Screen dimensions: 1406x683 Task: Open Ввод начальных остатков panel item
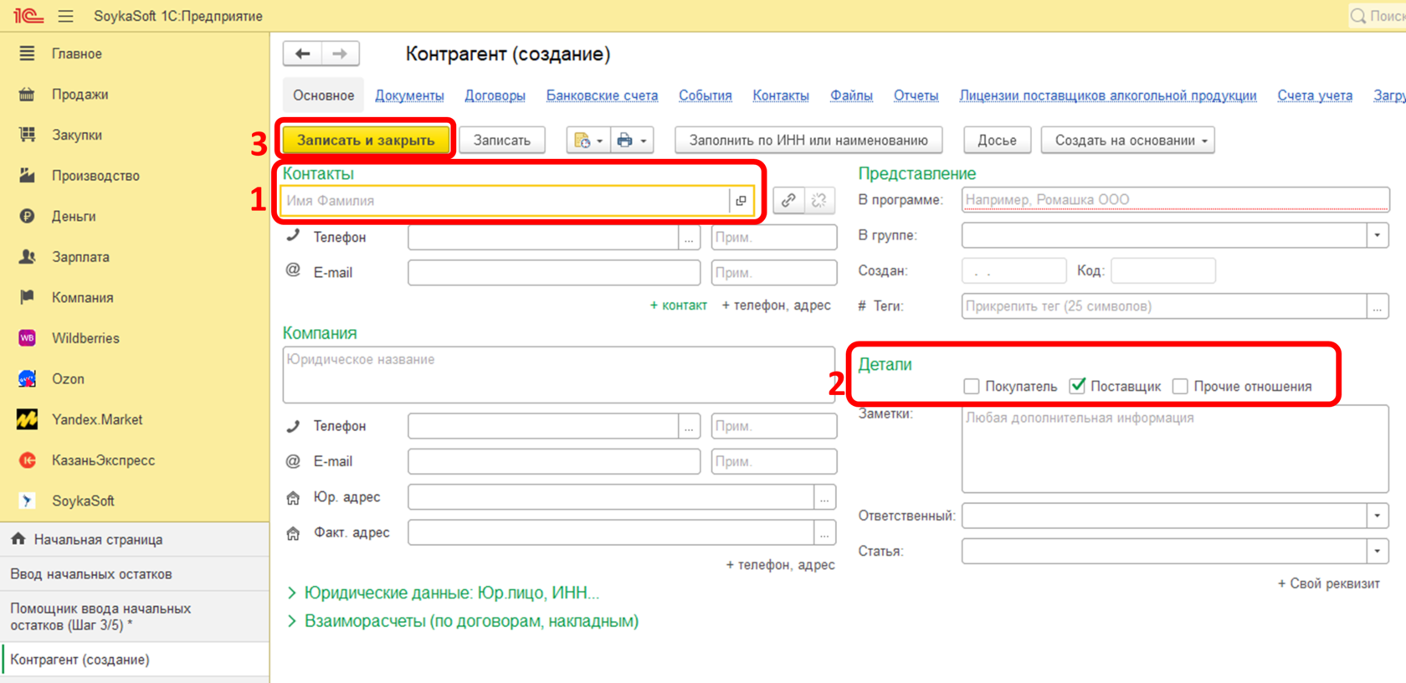click(x=135, y=574)
